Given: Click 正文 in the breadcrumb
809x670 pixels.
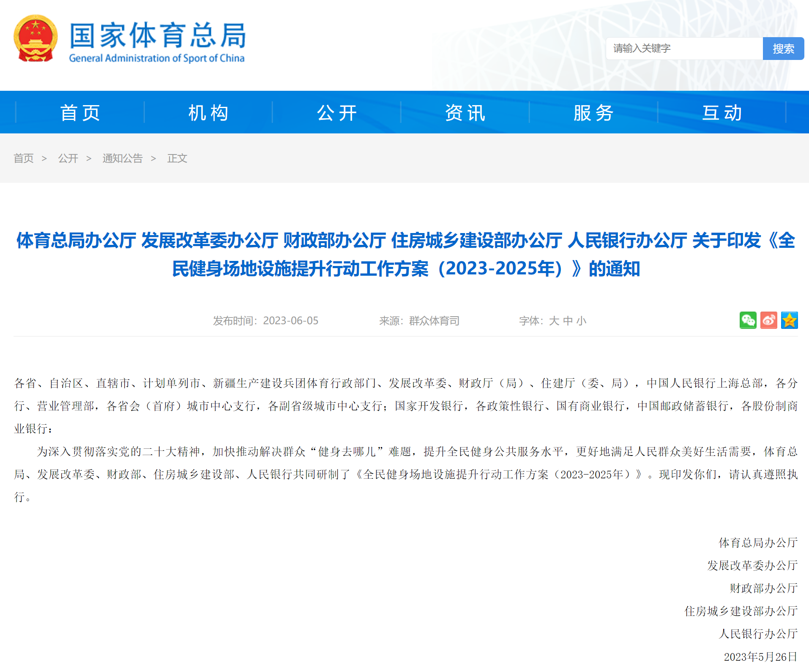Looking at the screenshot, I should tap(177, 158).
